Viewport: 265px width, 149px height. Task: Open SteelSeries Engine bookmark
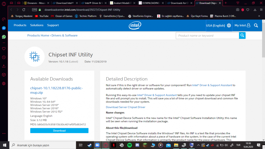pos(141,16)
